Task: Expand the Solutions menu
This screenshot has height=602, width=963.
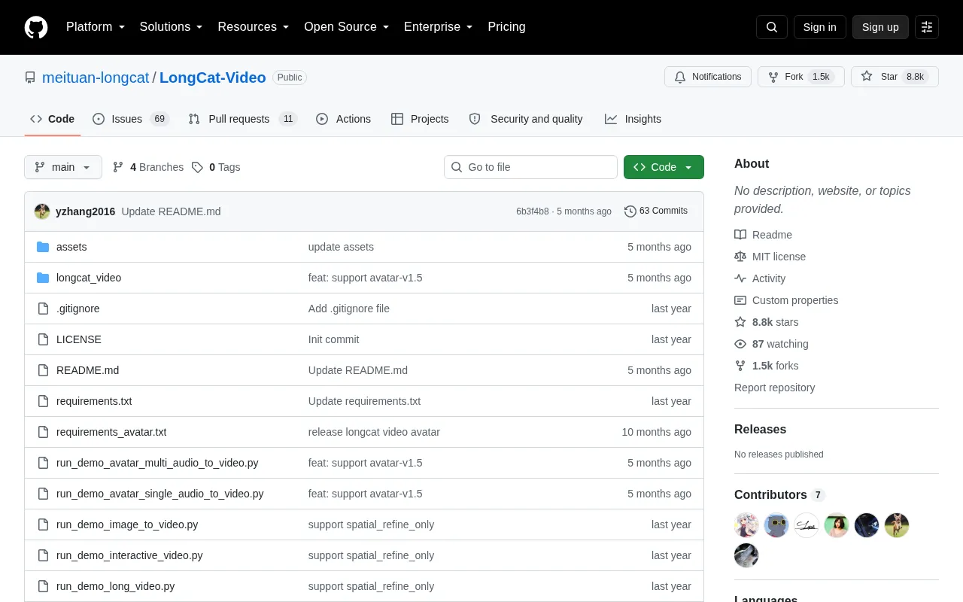Action: click(x=172, y=27)
